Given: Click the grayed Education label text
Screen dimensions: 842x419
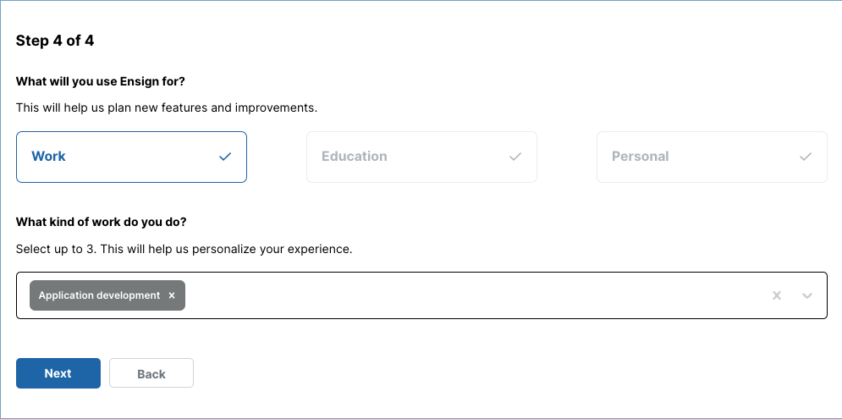Looking at the screenshot, I should pos(355,157).
